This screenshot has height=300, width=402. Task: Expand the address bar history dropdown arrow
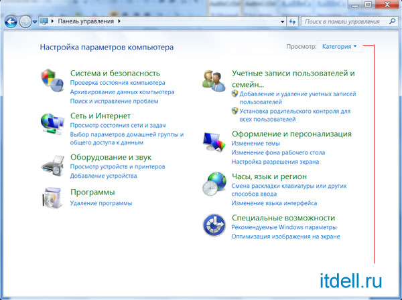click(x=282, y=22)
